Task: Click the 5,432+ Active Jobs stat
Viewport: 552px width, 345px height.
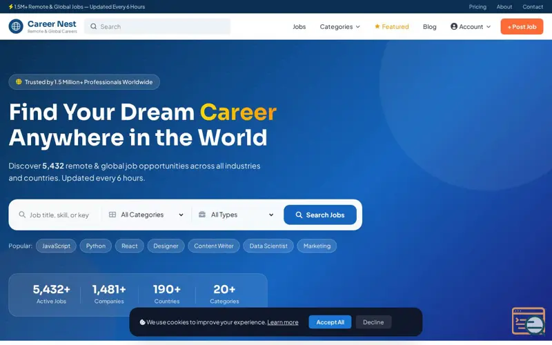Action: tap(51, 294)
